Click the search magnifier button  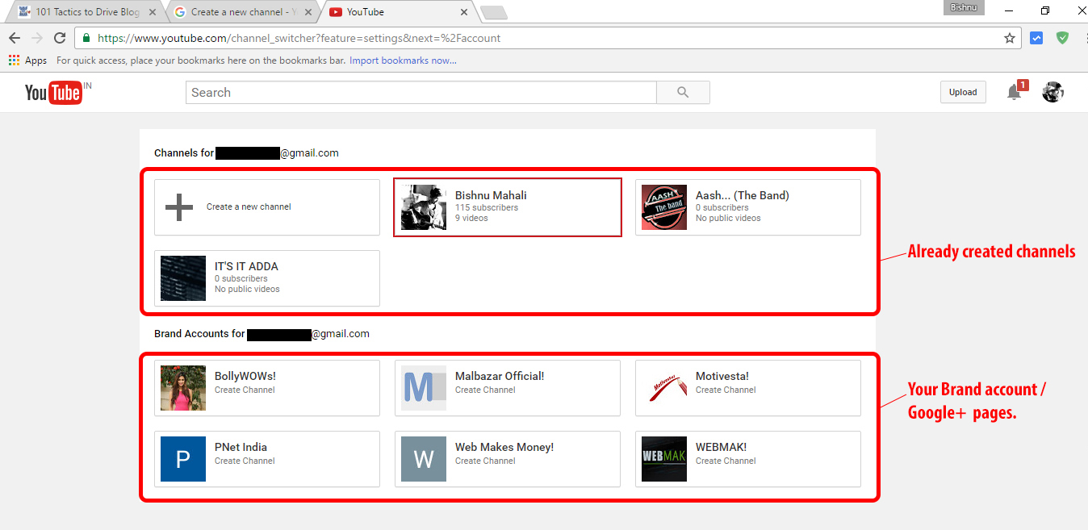click(x=683, y=93)
